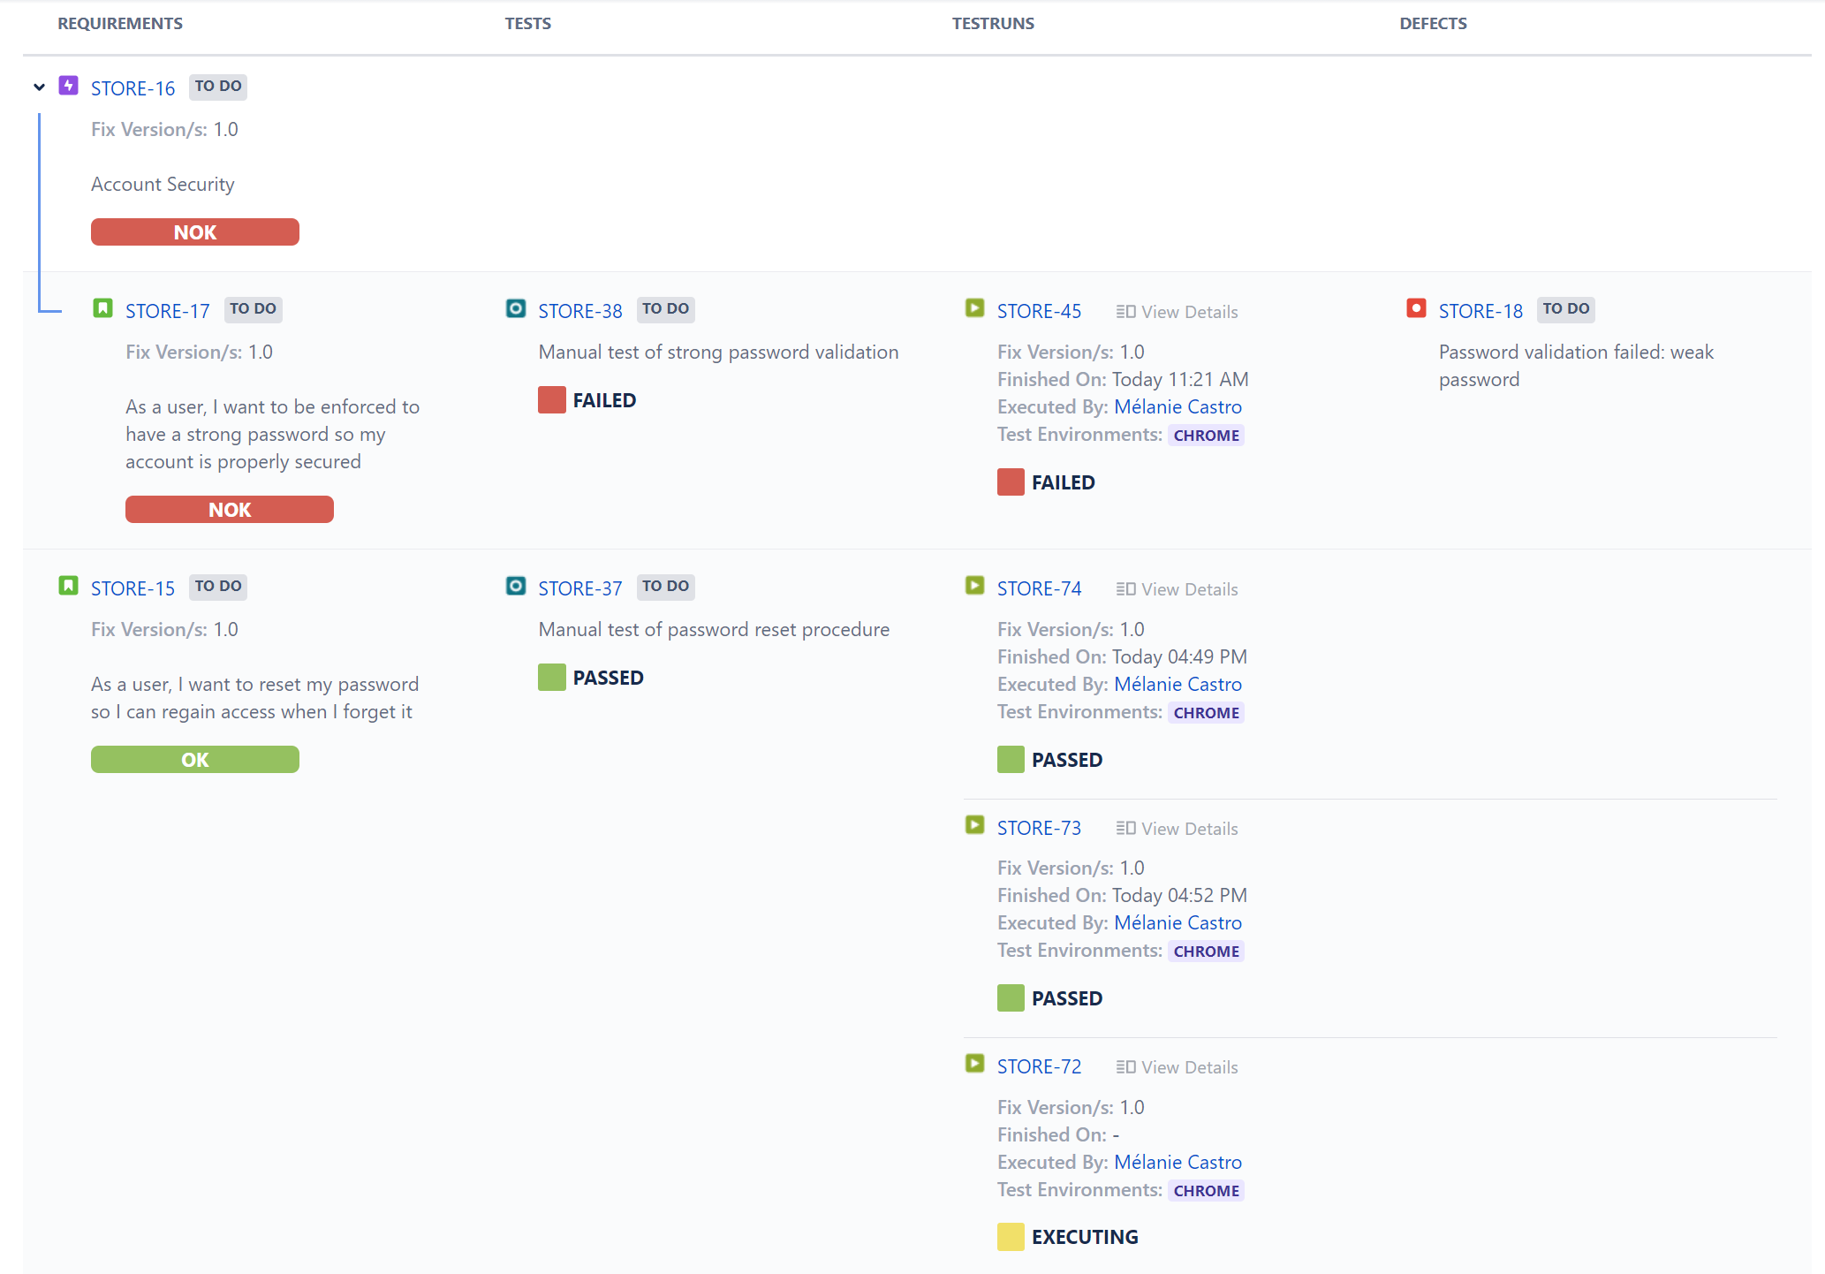Click 'Finished On: Today 04:52 PM' text

tap(1122, 896)
